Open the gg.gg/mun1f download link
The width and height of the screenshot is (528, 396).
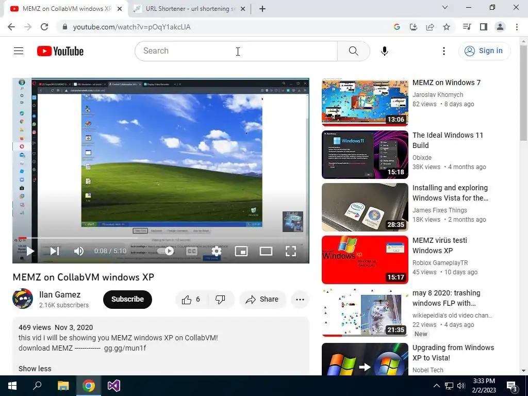[125, 348]
